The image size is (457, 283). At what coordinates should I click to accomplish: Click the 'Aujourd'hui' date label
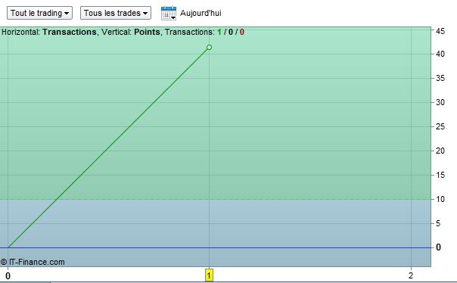[x=201, y=13]
